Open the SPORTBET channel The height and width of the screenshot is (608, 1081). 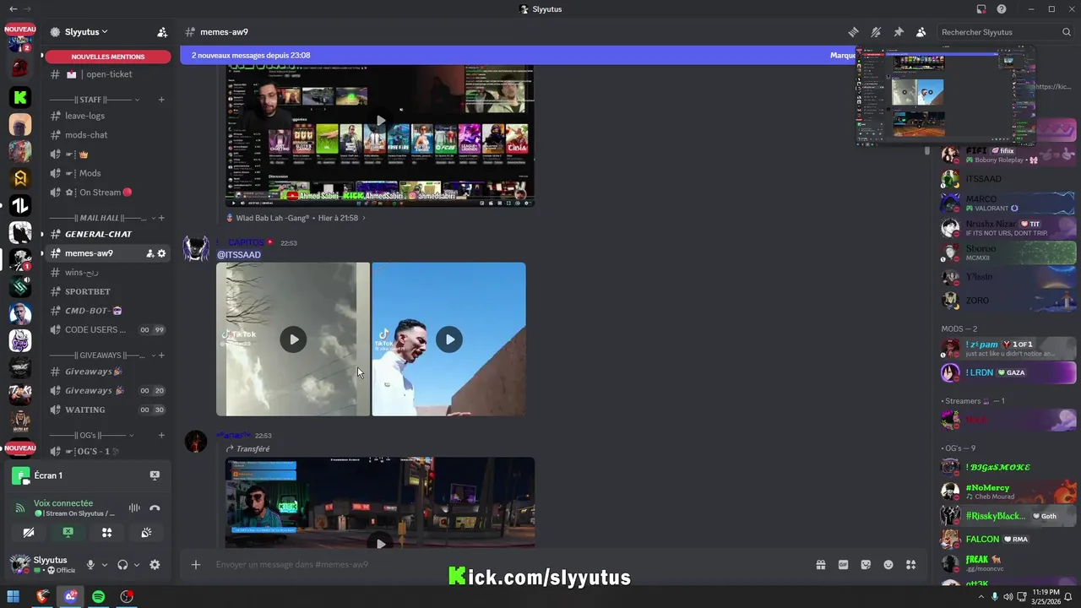click(108, 291)
